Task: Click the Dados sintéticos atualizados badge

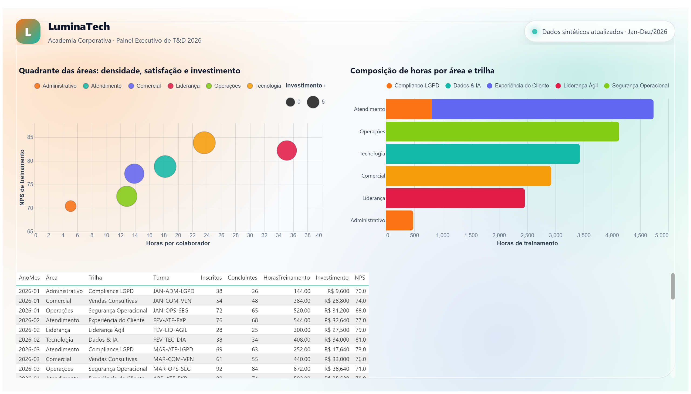Action: [599, 32]
